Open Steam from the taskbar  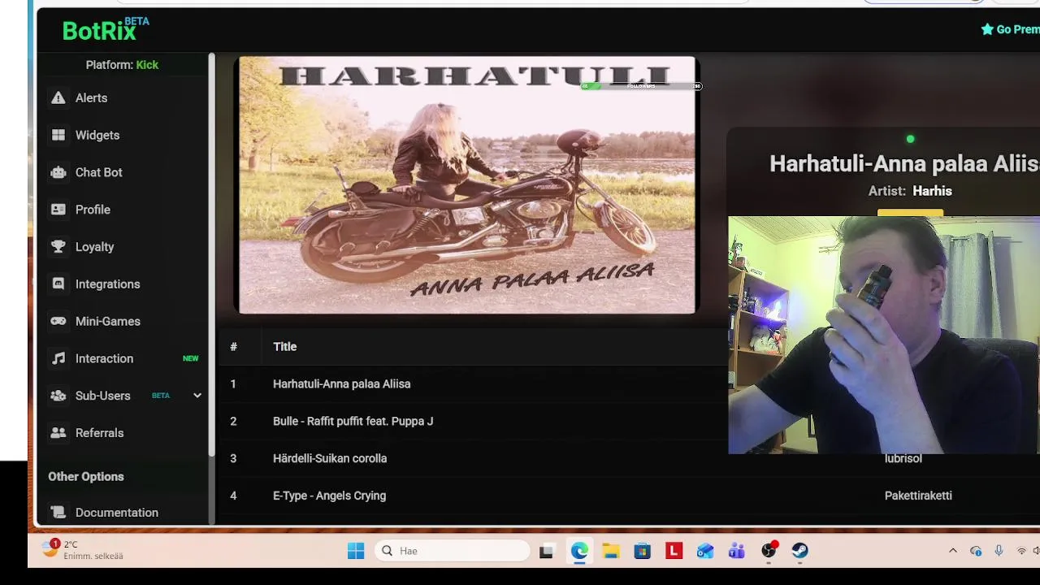800,551
